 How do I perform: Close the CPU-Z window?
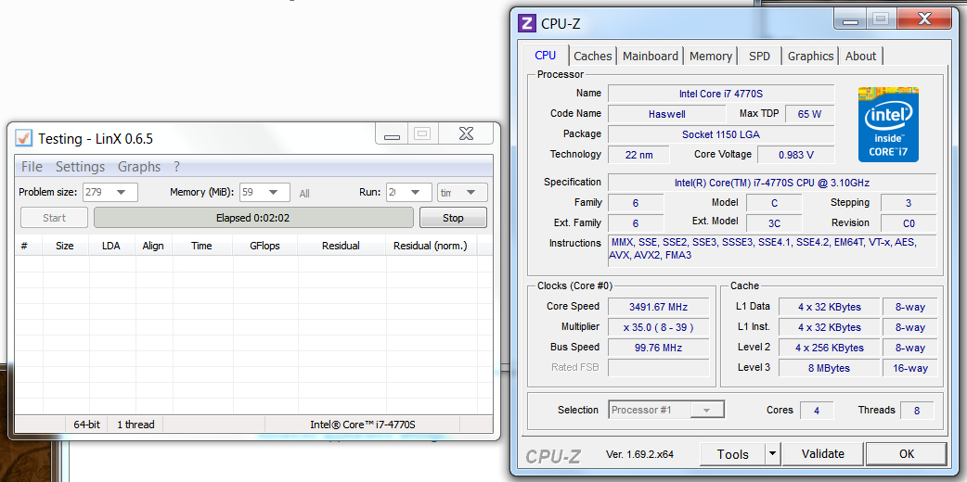(x=923, y=19)
